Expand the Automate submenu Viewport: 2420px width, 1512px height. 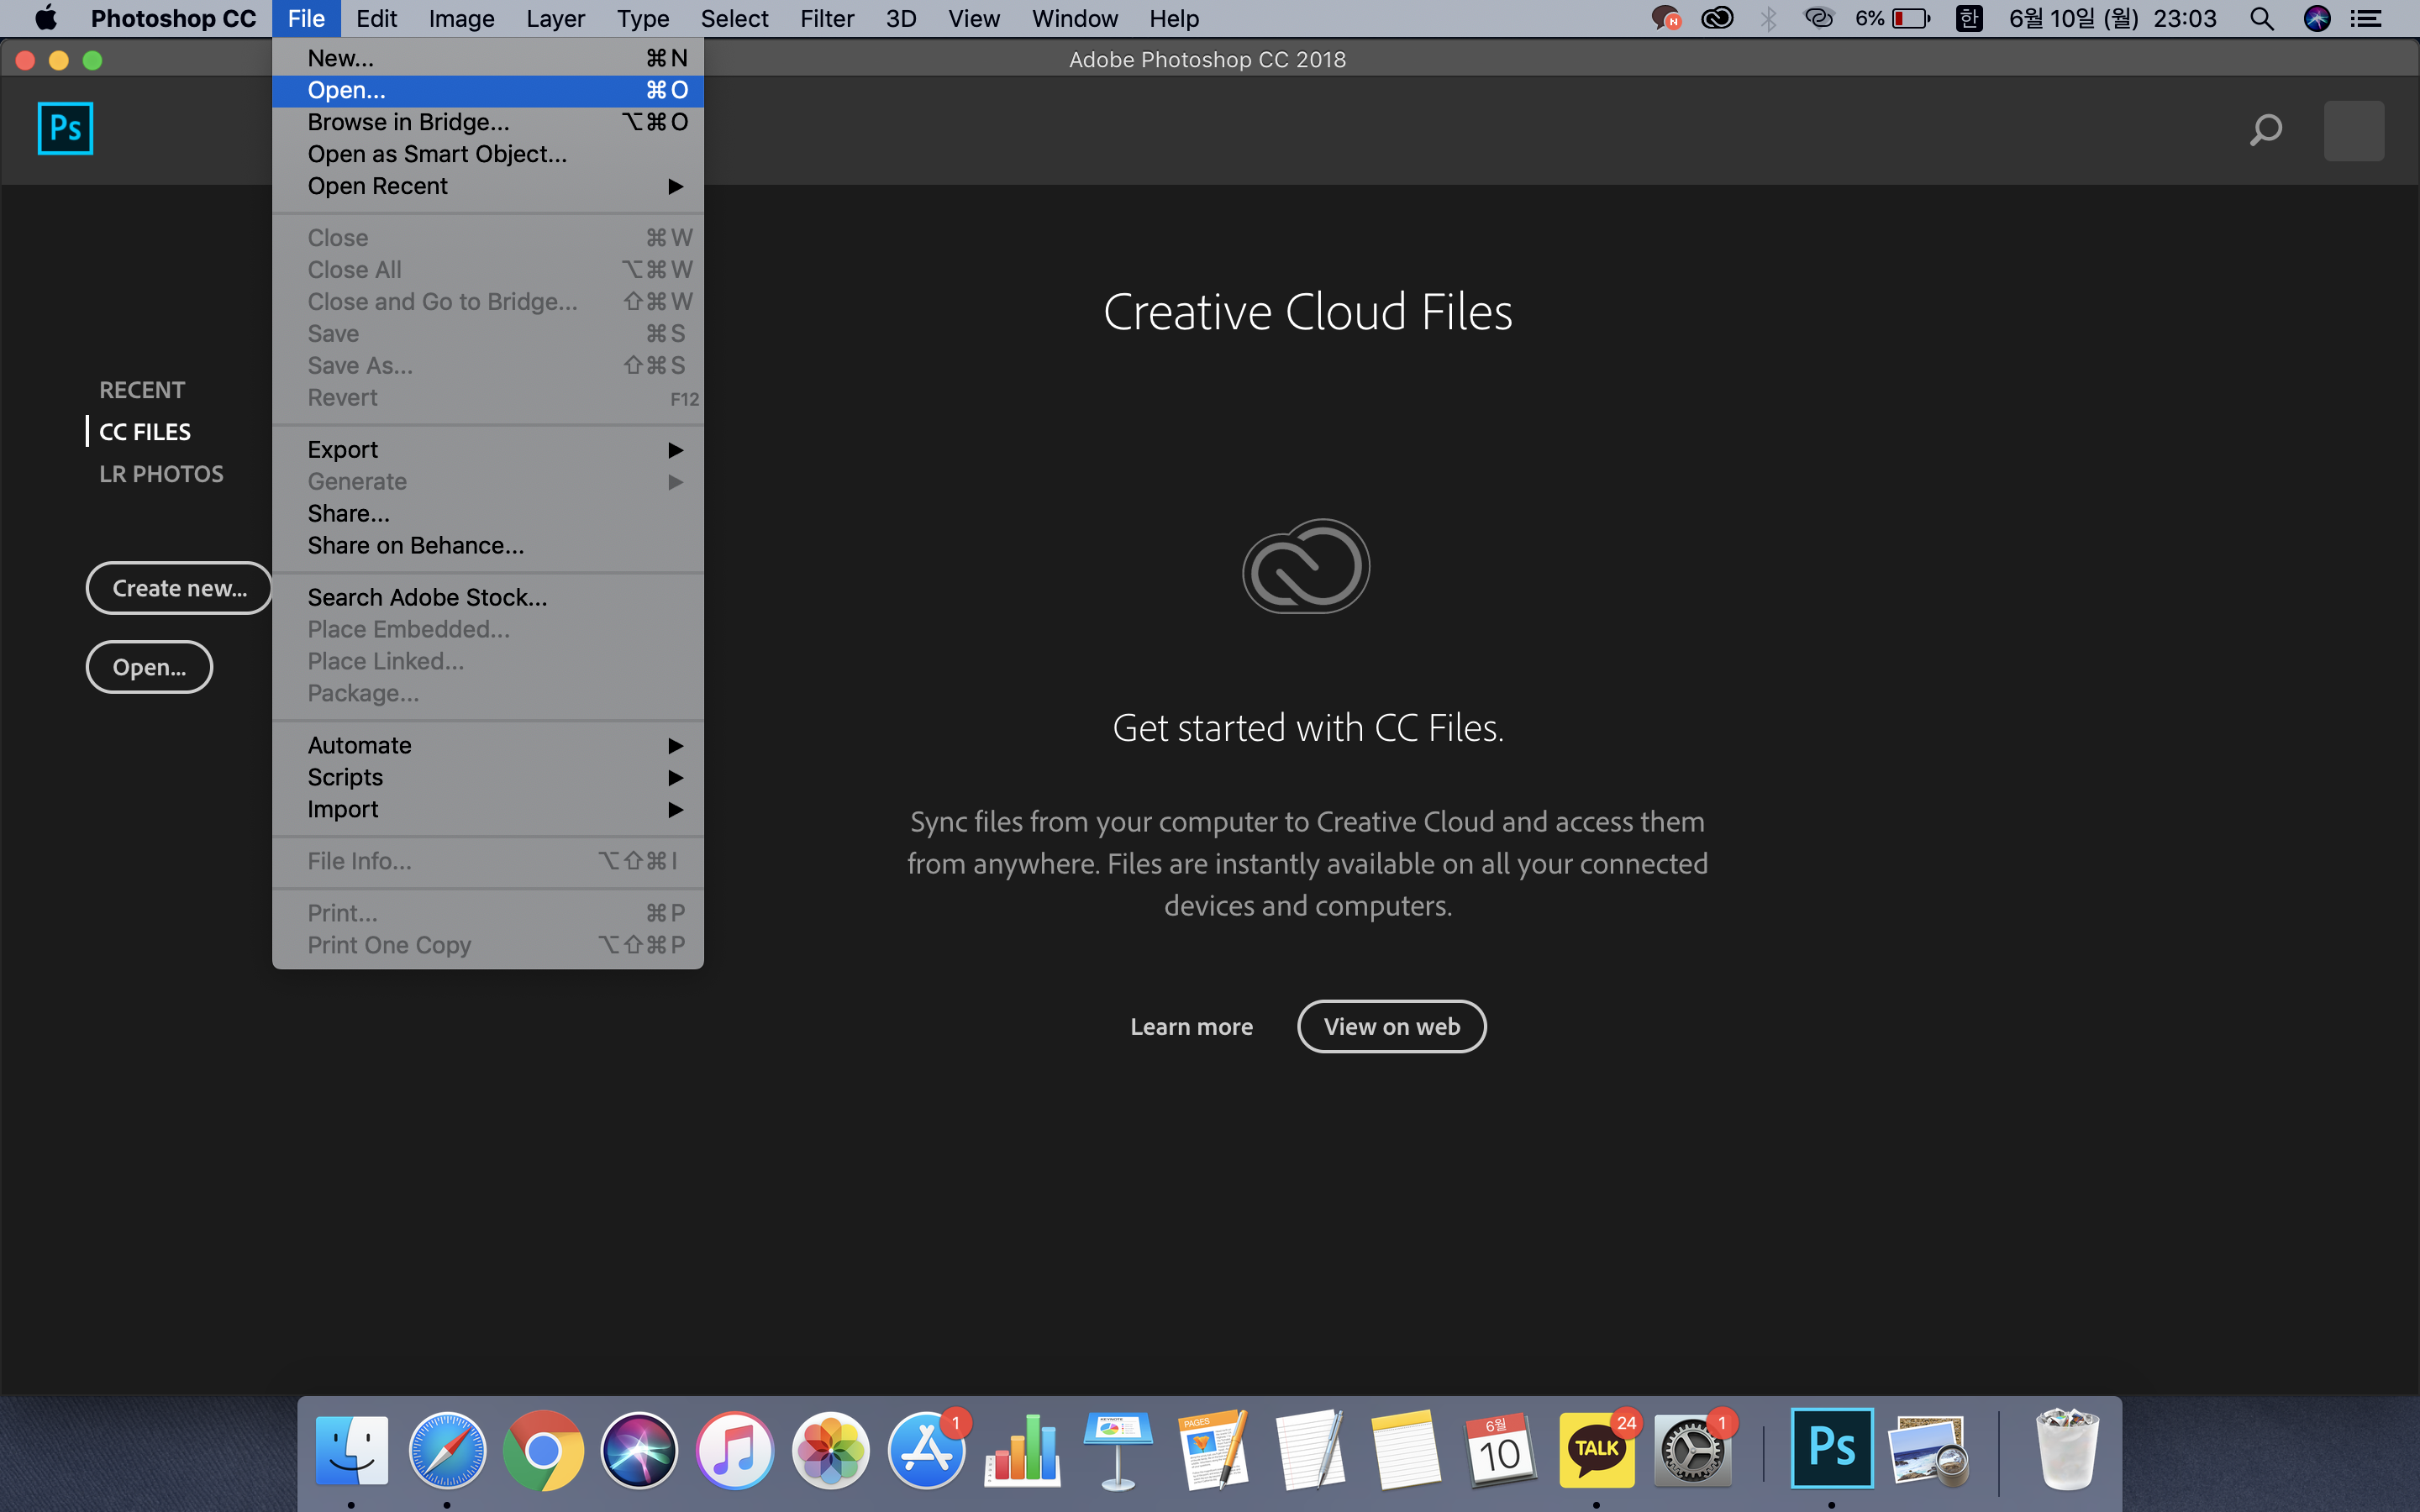tap(488, 746)
